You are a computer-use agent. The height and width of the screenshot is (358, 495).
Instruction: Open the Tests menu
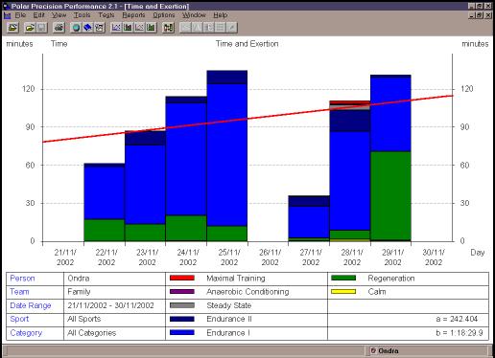point(106,15)
